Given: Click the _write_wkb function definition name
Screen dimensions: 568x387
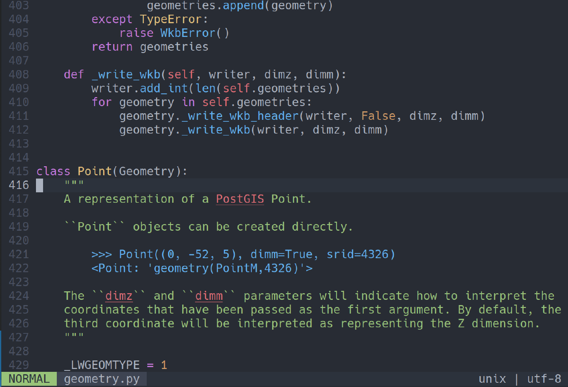Looking at the screenshot, I should [126, 74].
